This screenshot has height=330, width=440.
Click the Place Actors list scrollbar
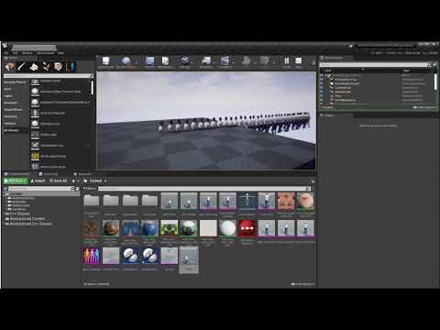pyautogui.click(x=92, y=88)
